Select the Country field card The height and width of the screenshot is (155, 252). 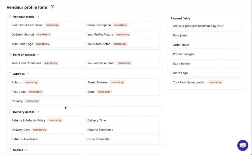47,101
